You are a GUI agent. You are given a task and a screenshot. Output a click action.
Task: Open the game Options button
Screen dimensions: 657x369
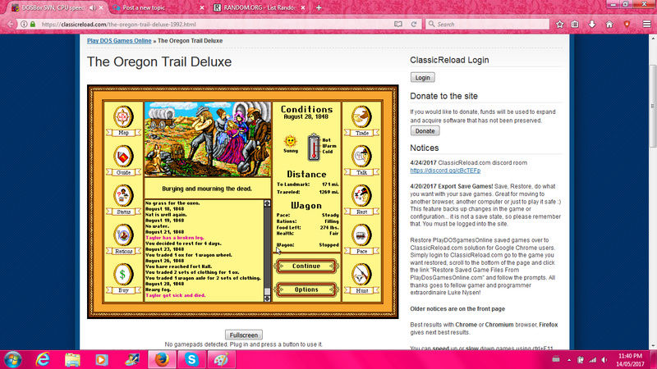tap(306, 289)
